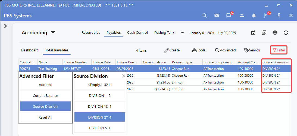Viewport: 297px width, 136px height.
Task: Toggle the eye visibility icon in header
Action: pyautogui.click(x=291, y=16)
